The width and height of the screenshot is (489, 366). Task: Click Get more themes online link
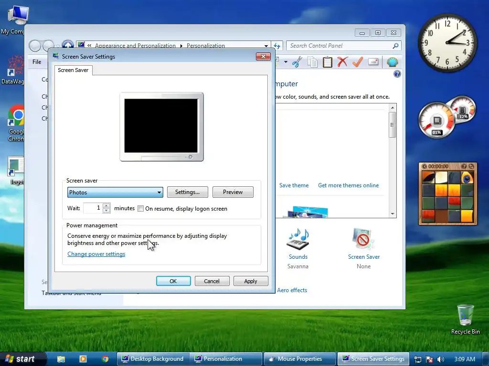coord(348,185)
